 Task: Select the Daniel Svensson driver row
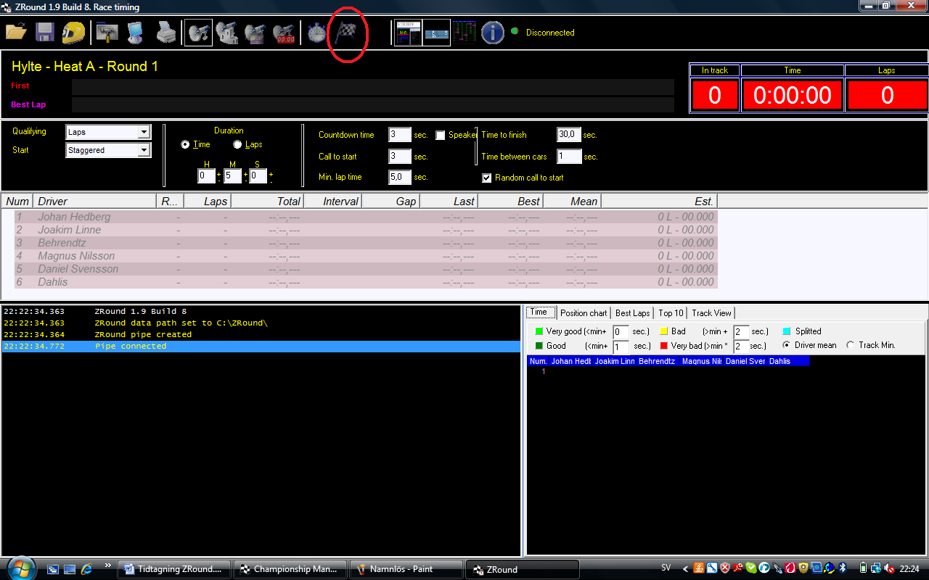366,269
